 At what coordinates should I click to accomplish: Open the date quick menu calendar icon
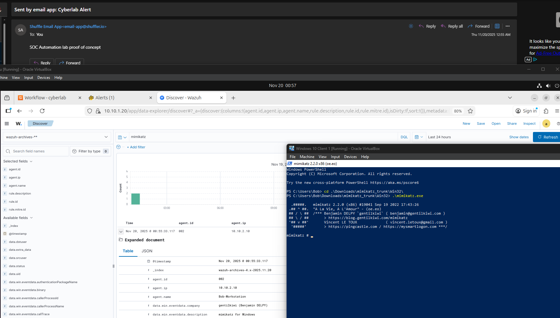tap(418, 137)
